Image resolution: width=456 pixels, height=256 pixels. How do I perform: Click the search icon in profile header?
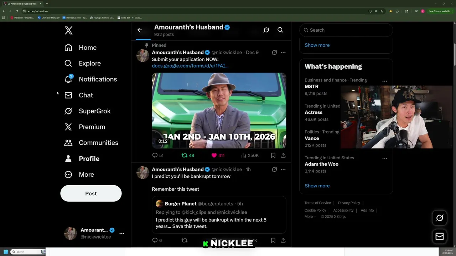point(280,30)
